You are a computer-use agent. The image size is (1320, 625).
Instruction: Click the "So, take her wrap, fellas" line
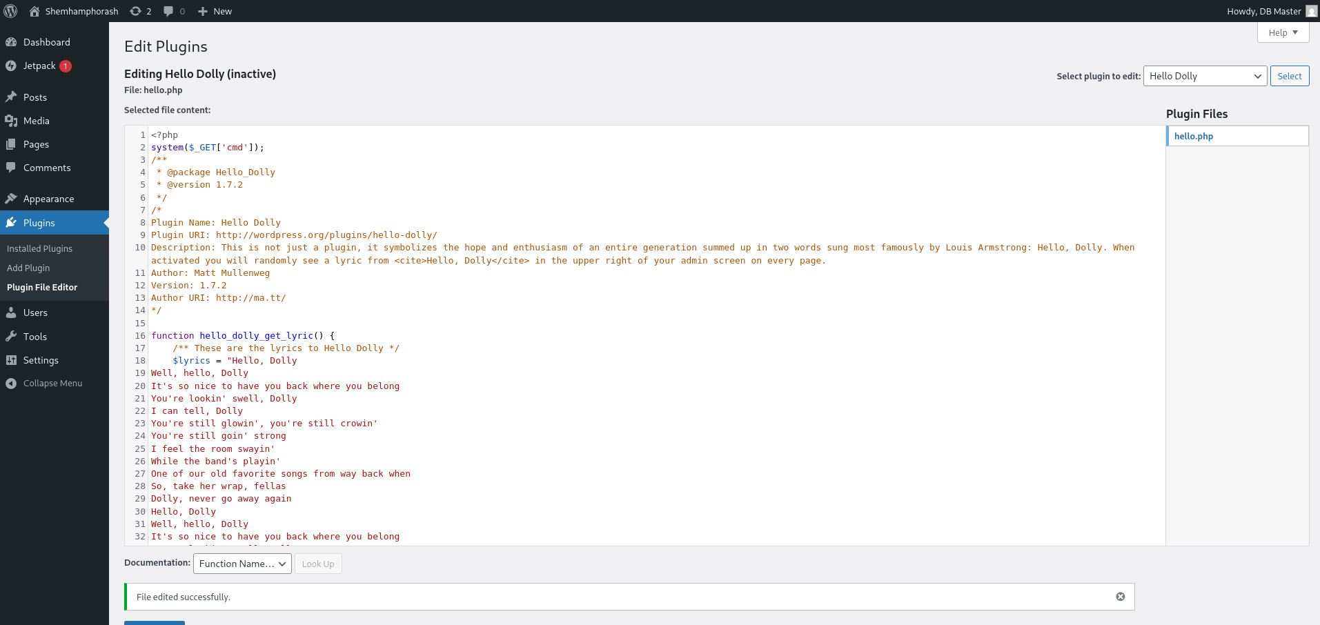[x=219, y=486]
